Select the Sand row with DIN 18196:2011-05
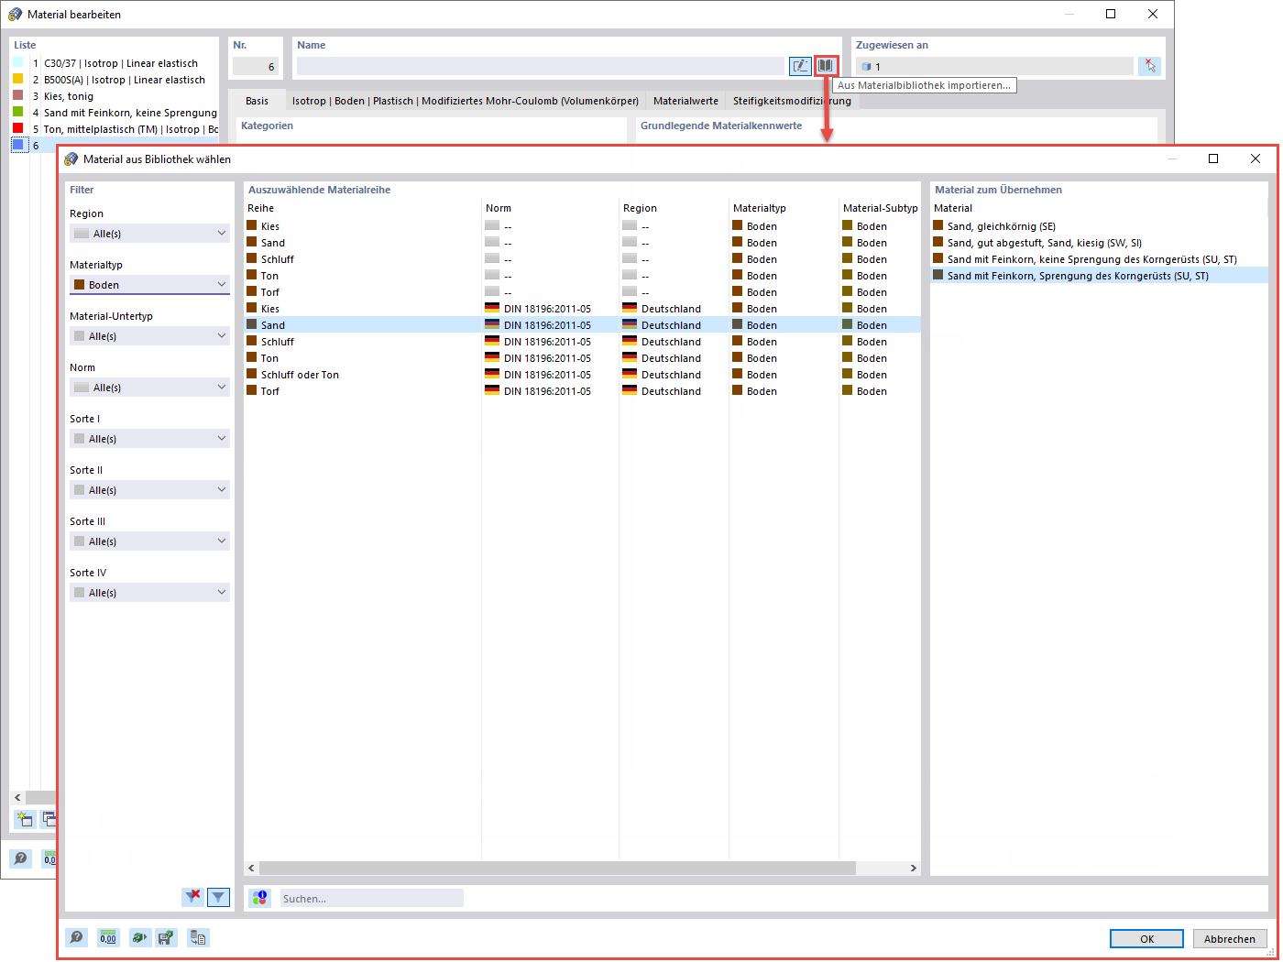 [582, 324]
